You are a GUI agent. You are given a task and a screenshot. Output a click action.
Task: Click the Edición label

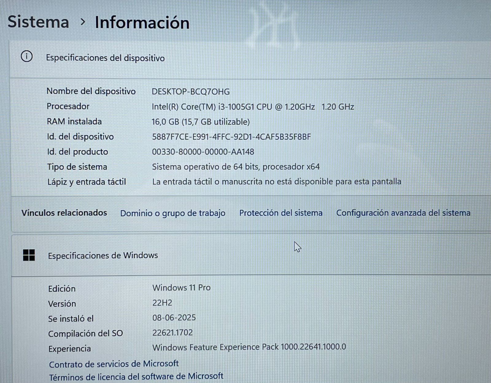tap(62, 289)
